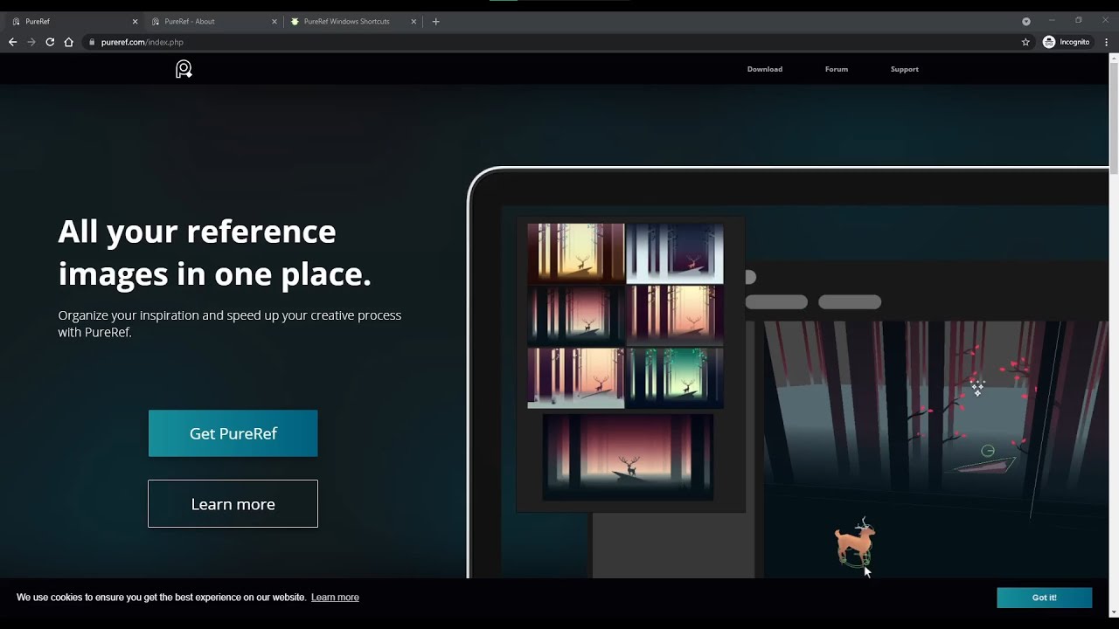Open new browser tab with plus

click(x=435, y=21)
